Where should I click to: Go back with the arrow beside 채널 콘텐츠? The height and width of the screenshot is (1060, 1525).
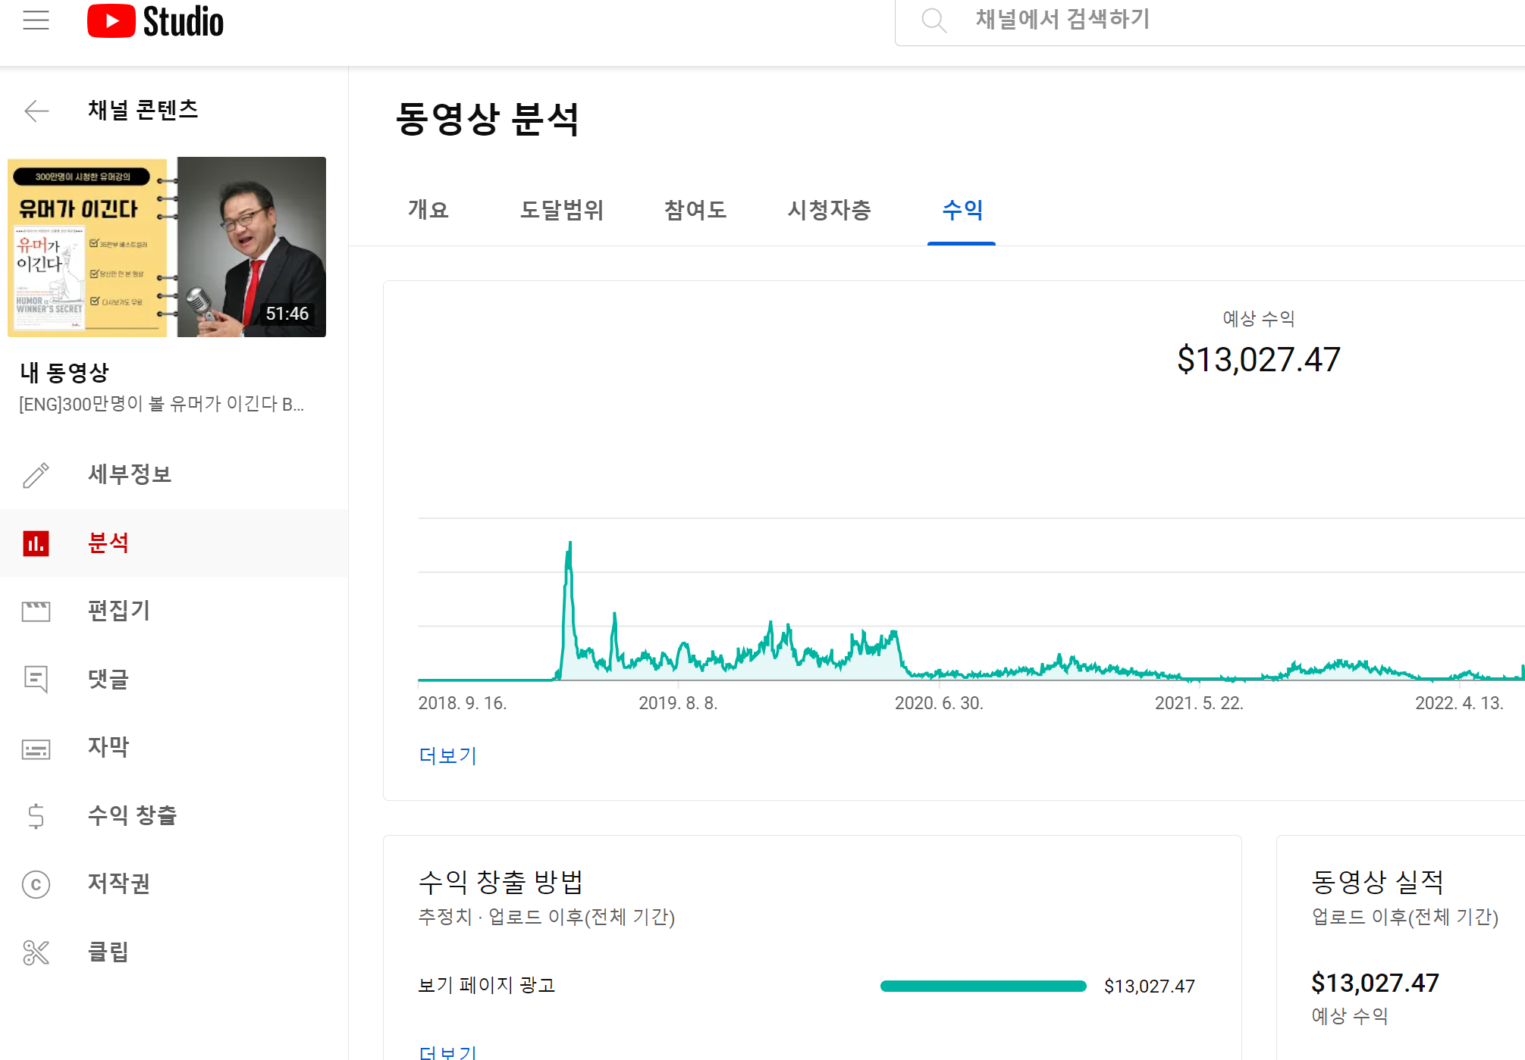coord(36,111)
